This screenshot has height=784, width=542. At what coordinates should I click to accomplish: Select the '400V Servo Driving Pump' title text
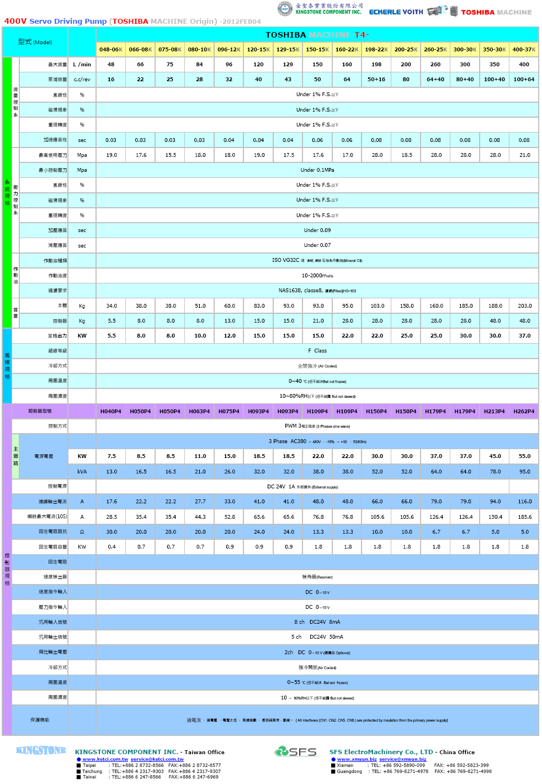coord(55,21)
